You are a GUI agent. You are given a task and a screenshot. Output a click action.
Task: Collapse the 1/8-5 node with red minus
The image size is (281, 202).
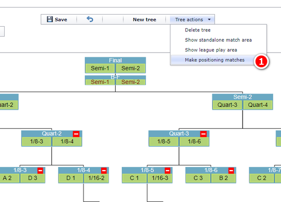pyautogui.click(x=168, y=171)
